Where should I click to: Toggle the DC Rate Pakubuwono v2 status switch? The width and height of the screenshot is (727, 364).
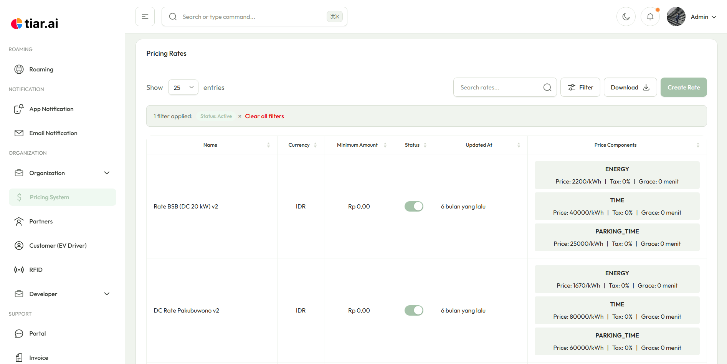coord(414,311)
